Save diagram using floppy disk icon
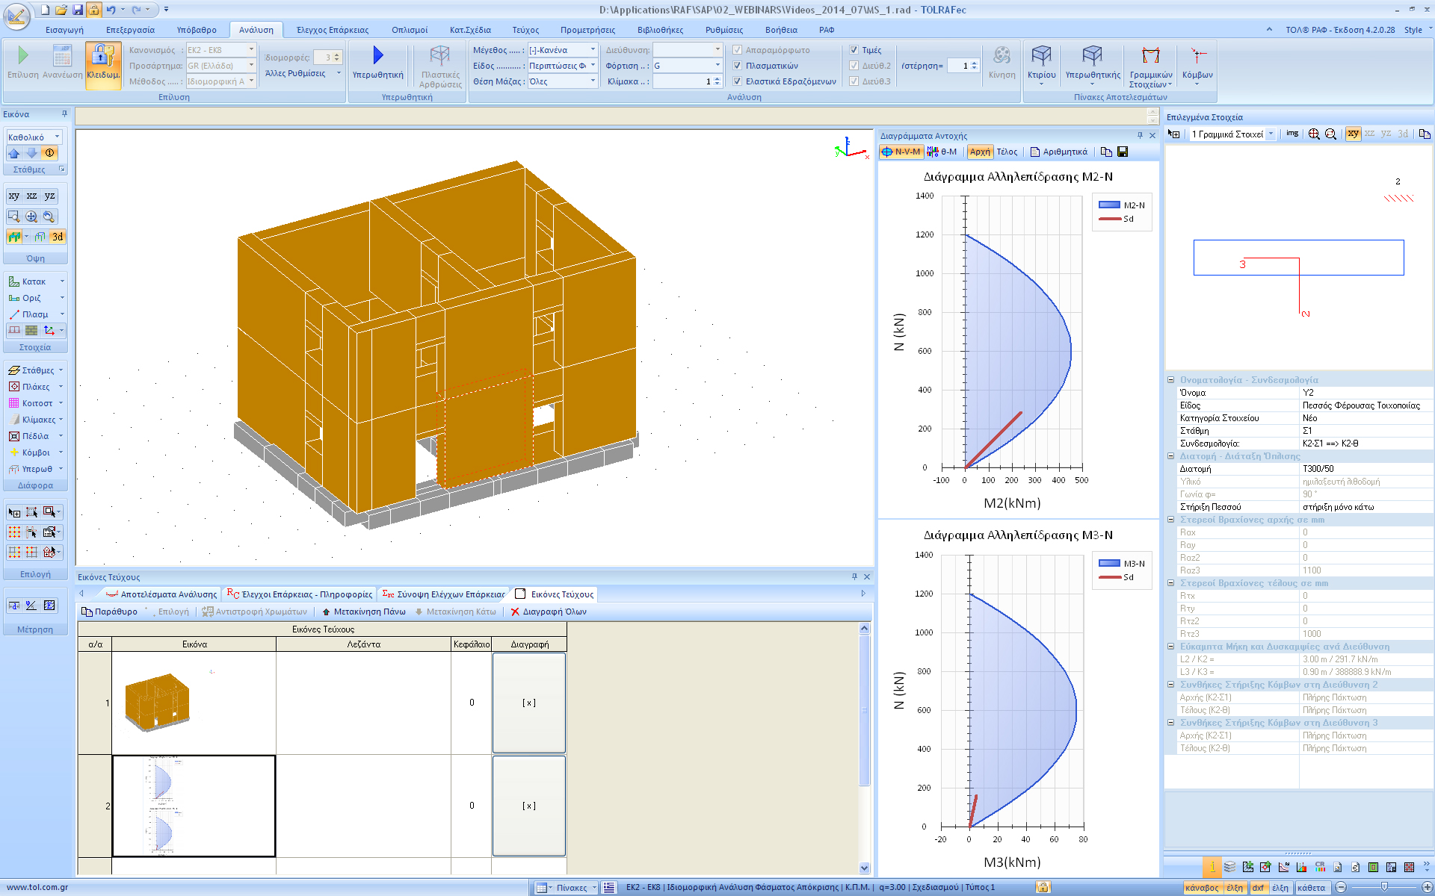This screenshot has width=1435, height=896. (x=1123, y=152)
